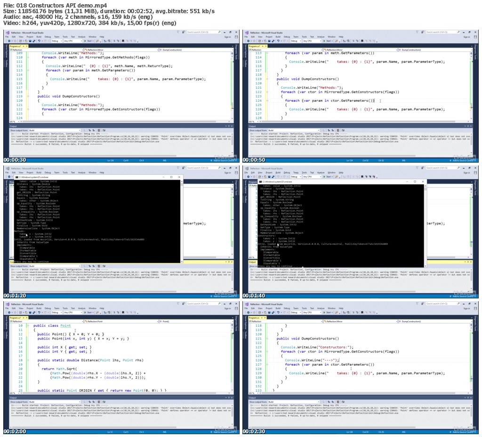Open Debug configuration dropdown in 00:00:30 frame
482x437 pixels.
coord(56,41)
